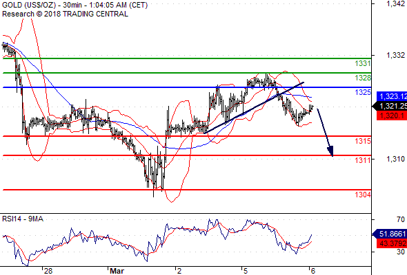This screenshot has height=275, width=407.
Task: Click the RSI 30 axis label
Action: click(401, 252)
